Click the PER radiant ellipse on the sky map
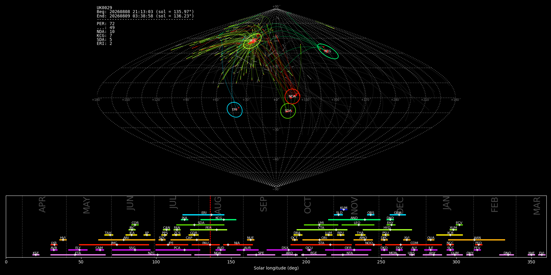Viewport: 551px width, 275px height. (x=252, y=41)
